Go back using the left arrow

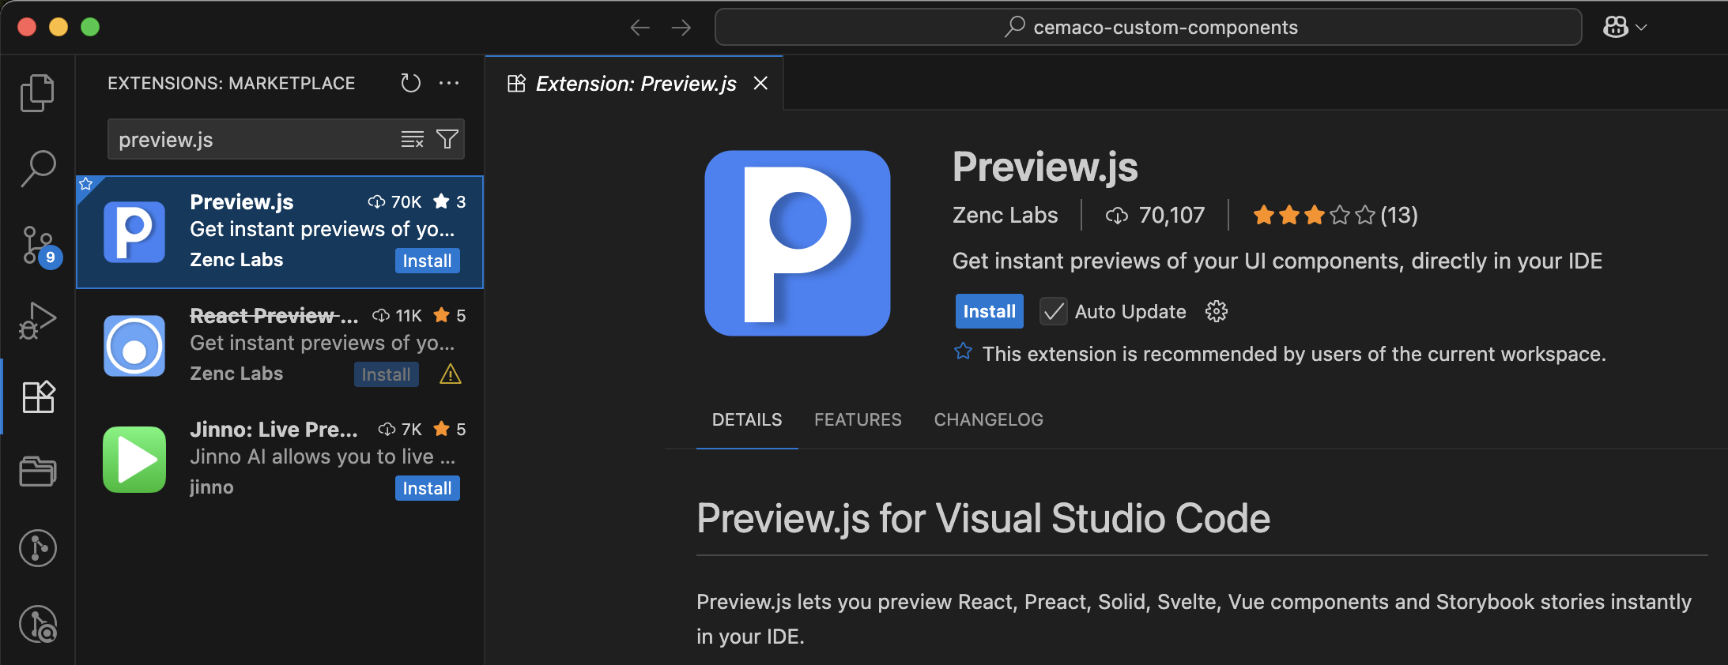(640, 28)
